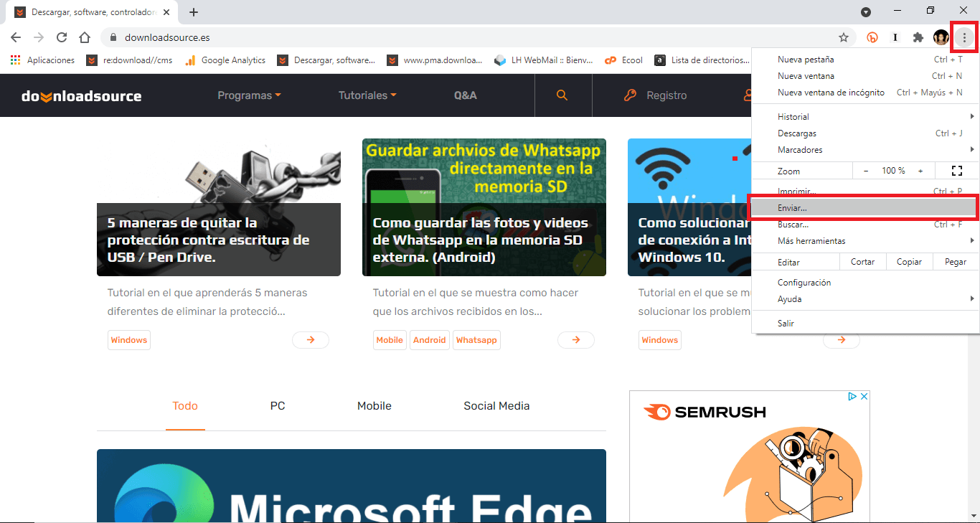Click the SEMRUSH advertisement
Image resolution: width=980 pixels, height=523 pixels.
(750, 456)
